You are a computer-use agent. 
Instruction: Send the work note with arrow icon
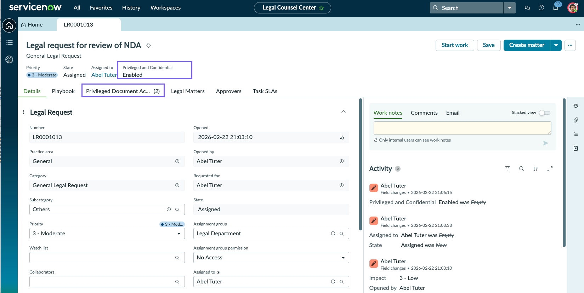[x=545, y=143]
